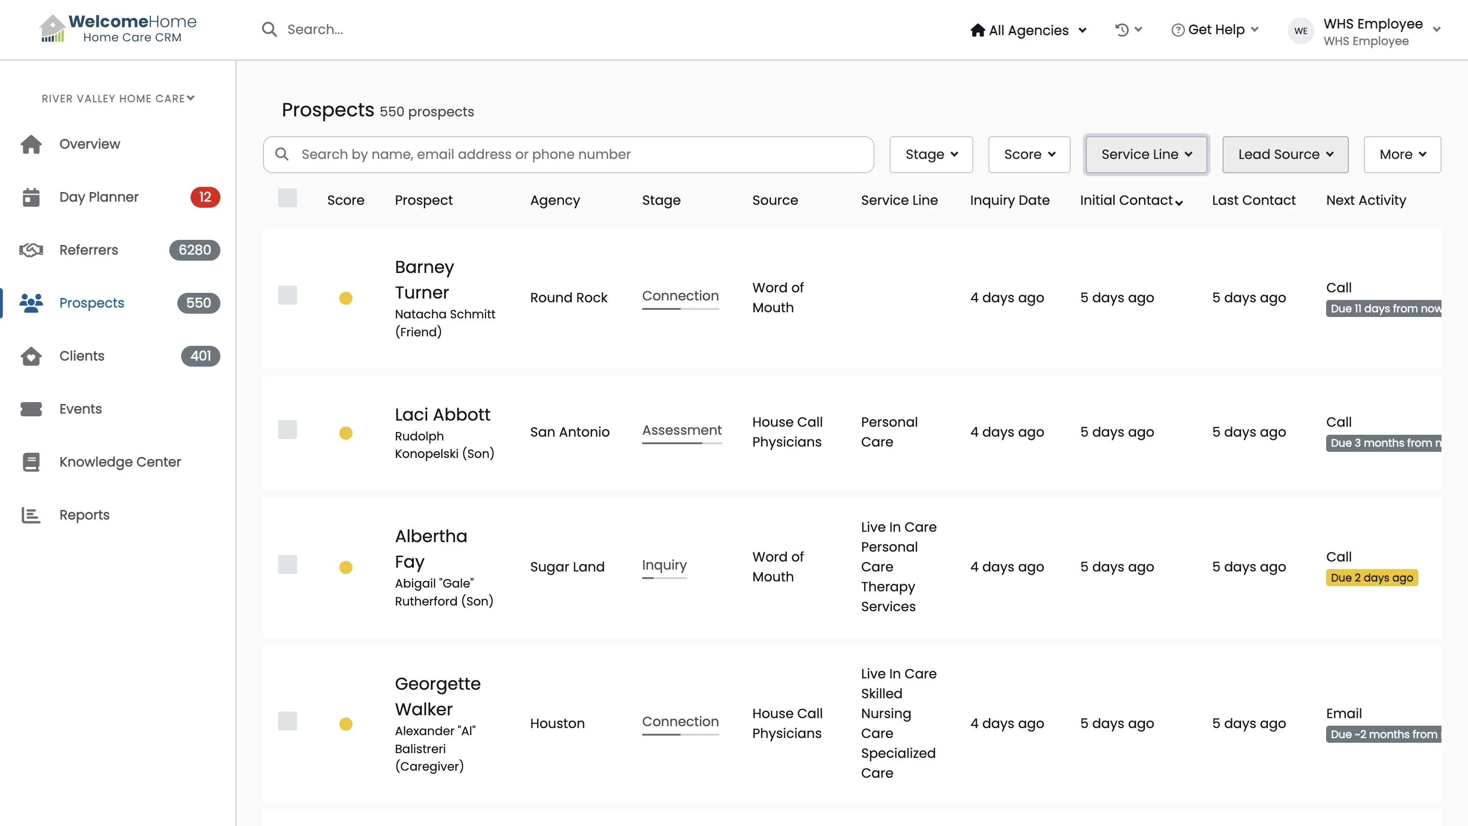Screen dimensions: 1468x826
Task: Open Day Planner calendar icon
Action: click(x=31, y=197)
